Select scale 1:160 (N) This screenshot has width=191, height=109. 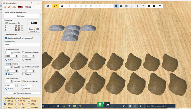(16, 101)
